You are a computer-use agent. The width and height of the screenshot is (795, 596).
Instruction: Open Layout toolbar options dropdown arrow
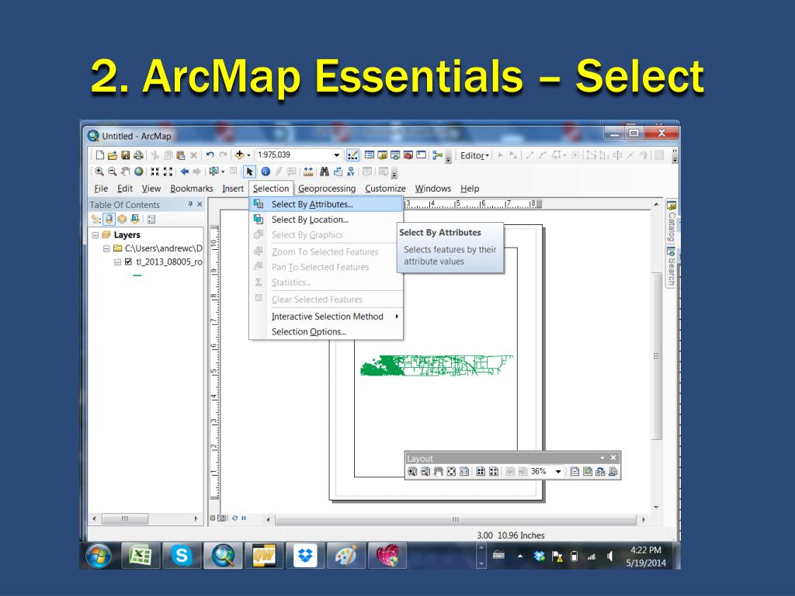point(602,458)
